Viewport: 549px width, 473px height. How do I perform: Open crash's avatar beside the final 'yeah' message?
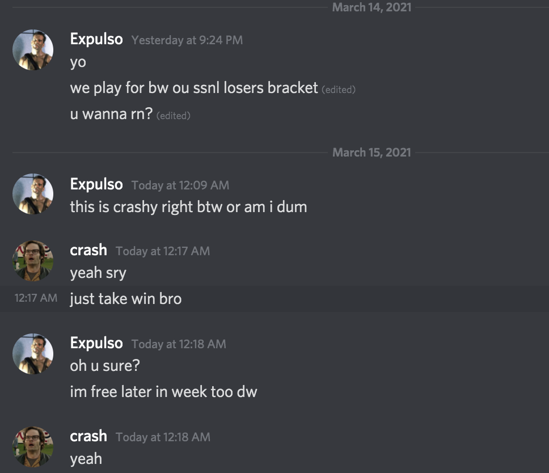click(x=33, y=447)
